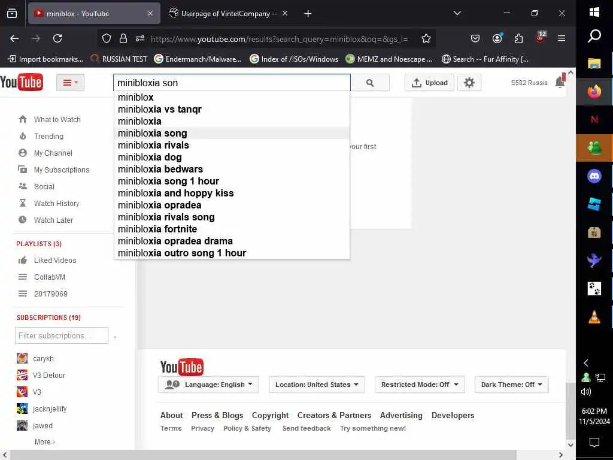Click the Trending flame icon
This screenshot has height=460, width=613.
coord(23,136)
